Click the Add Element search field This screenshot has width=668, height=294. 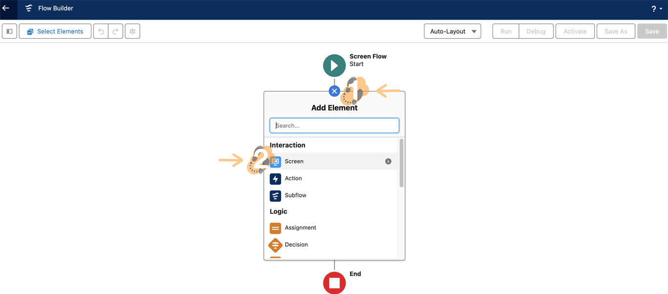(334, 126)
